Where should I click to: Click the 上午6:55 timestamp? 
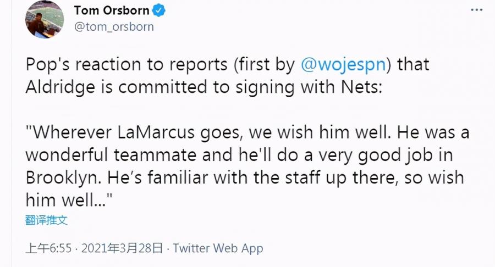pos(48,248)
